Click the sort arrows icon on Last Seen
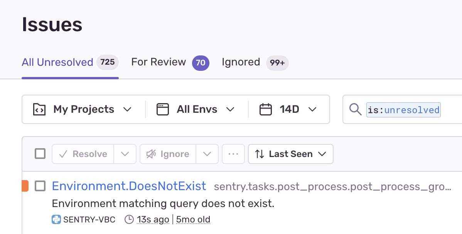462x234 pixels. (260, 154)
